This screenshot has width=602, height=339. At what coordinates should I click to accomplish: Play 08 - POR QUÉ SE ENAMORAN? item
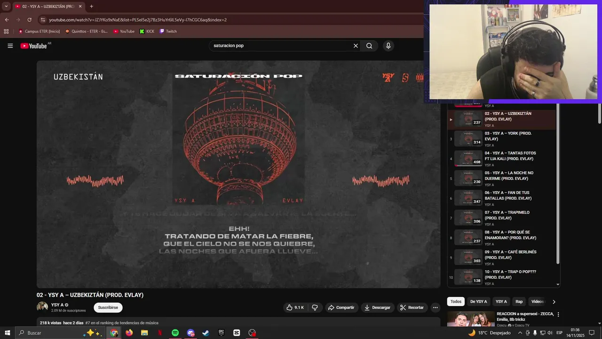click(x=502, y=238)
